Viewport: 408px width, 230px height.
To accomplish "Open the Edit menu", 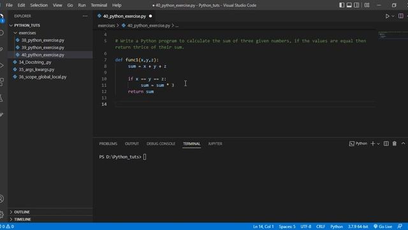I will pyautogui.click(x=21, y=5).
